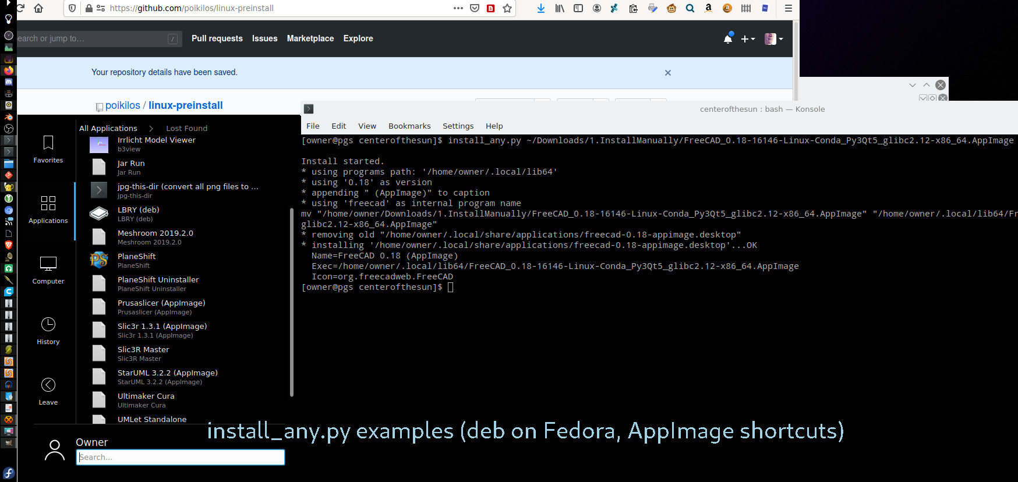Open poikilos user profile link

[123, 105]
